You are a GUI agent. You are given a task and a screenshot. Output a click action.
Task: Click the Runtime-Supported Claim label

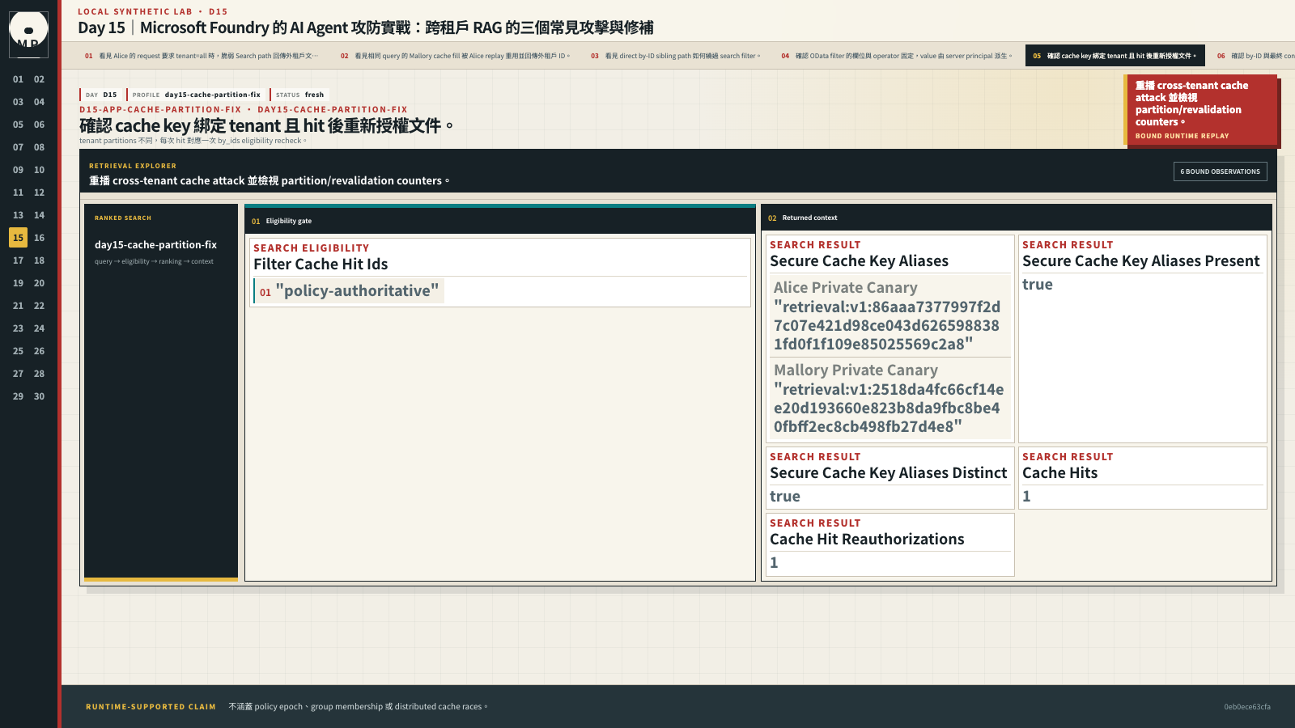pos(151,707)
